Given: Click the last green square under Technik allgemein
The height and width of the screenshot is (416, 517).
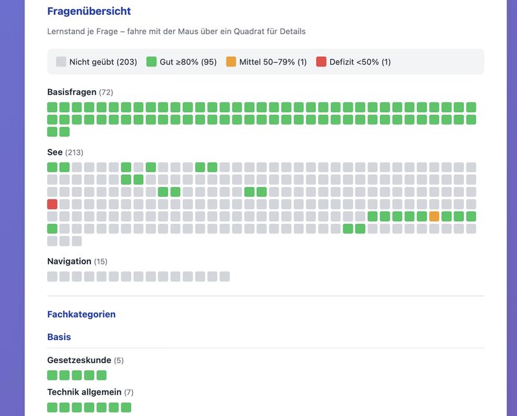Looking at the screenshot, I should [126, 408].
